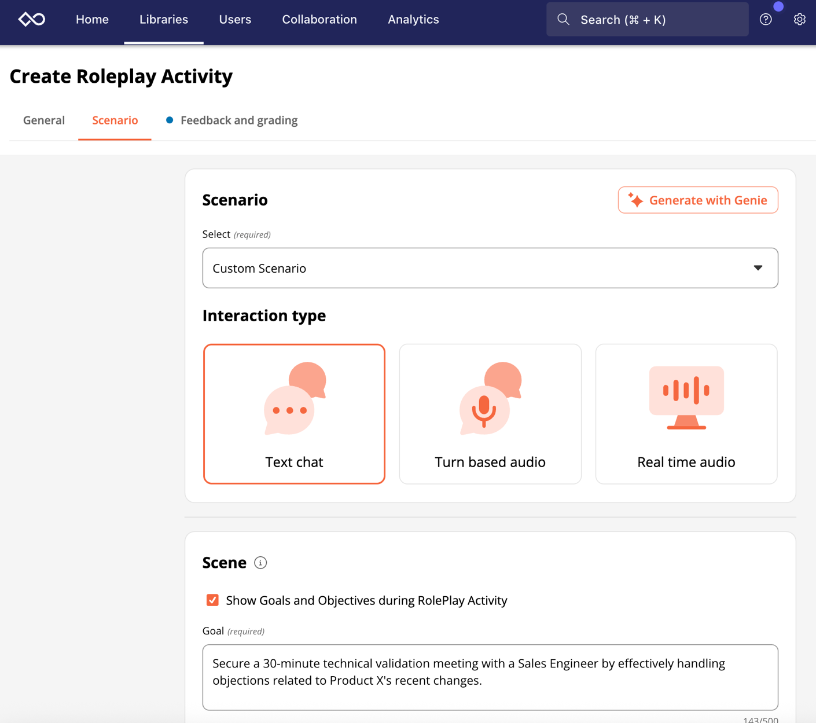816x723 pixels.
Task: Click the infinity logo icon
Action: coord(31,20)
